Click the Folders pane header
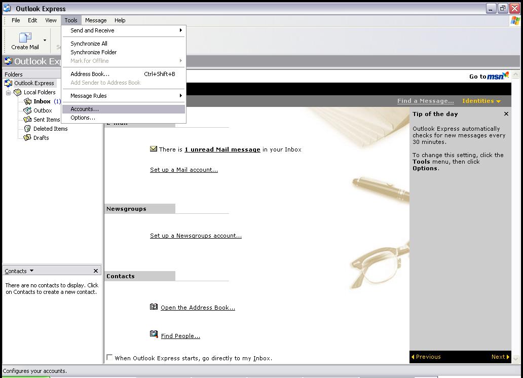This screenshot has height=378, width=523. pos(32,74)
